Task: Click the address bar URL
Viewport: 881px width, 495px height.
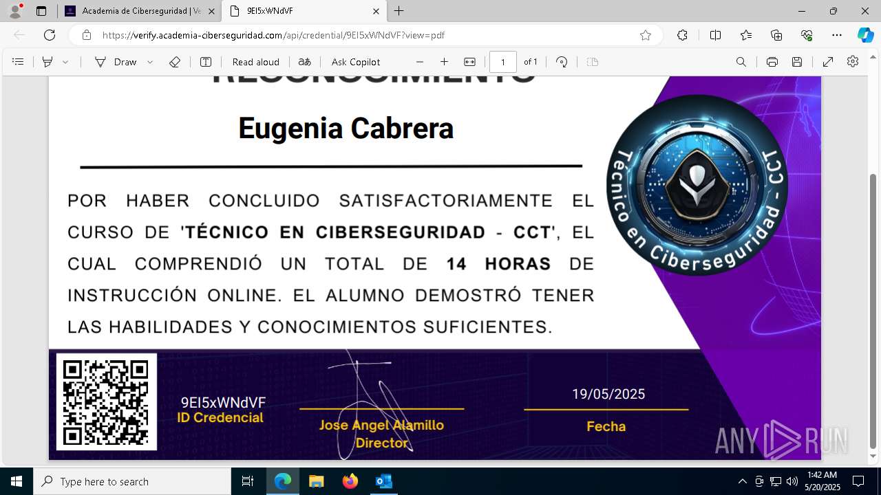Action: [x=274, y=35]
